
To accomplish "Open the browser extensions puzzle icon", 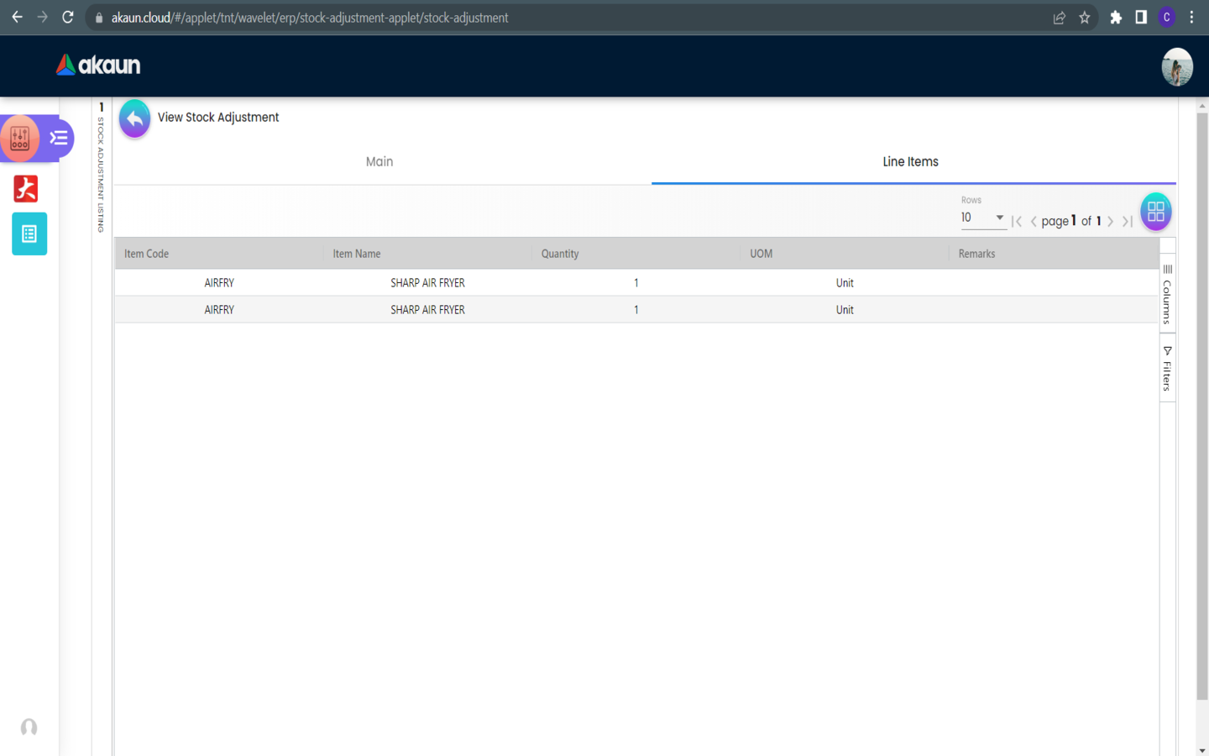I will point(1116,18).
